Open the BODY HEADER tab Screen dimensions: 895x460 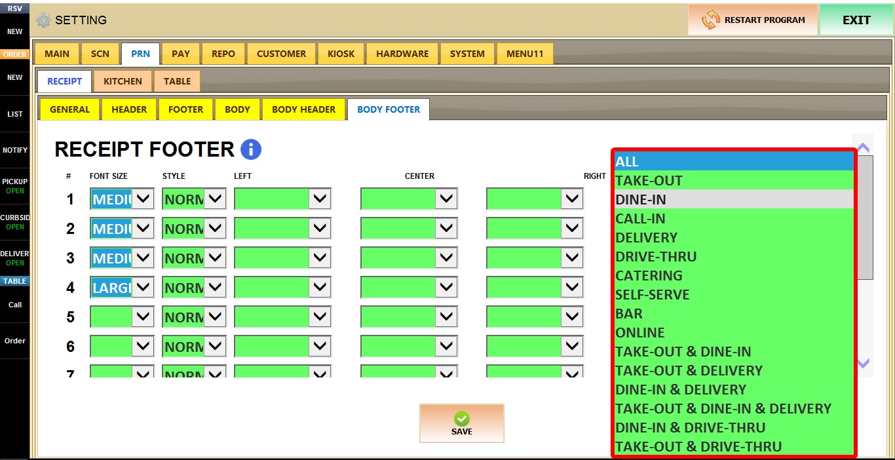(303, 109)
